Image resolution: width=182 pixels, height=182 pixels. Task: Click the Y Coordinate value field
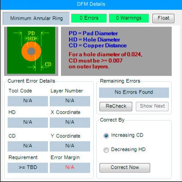(x=70, y=146)
